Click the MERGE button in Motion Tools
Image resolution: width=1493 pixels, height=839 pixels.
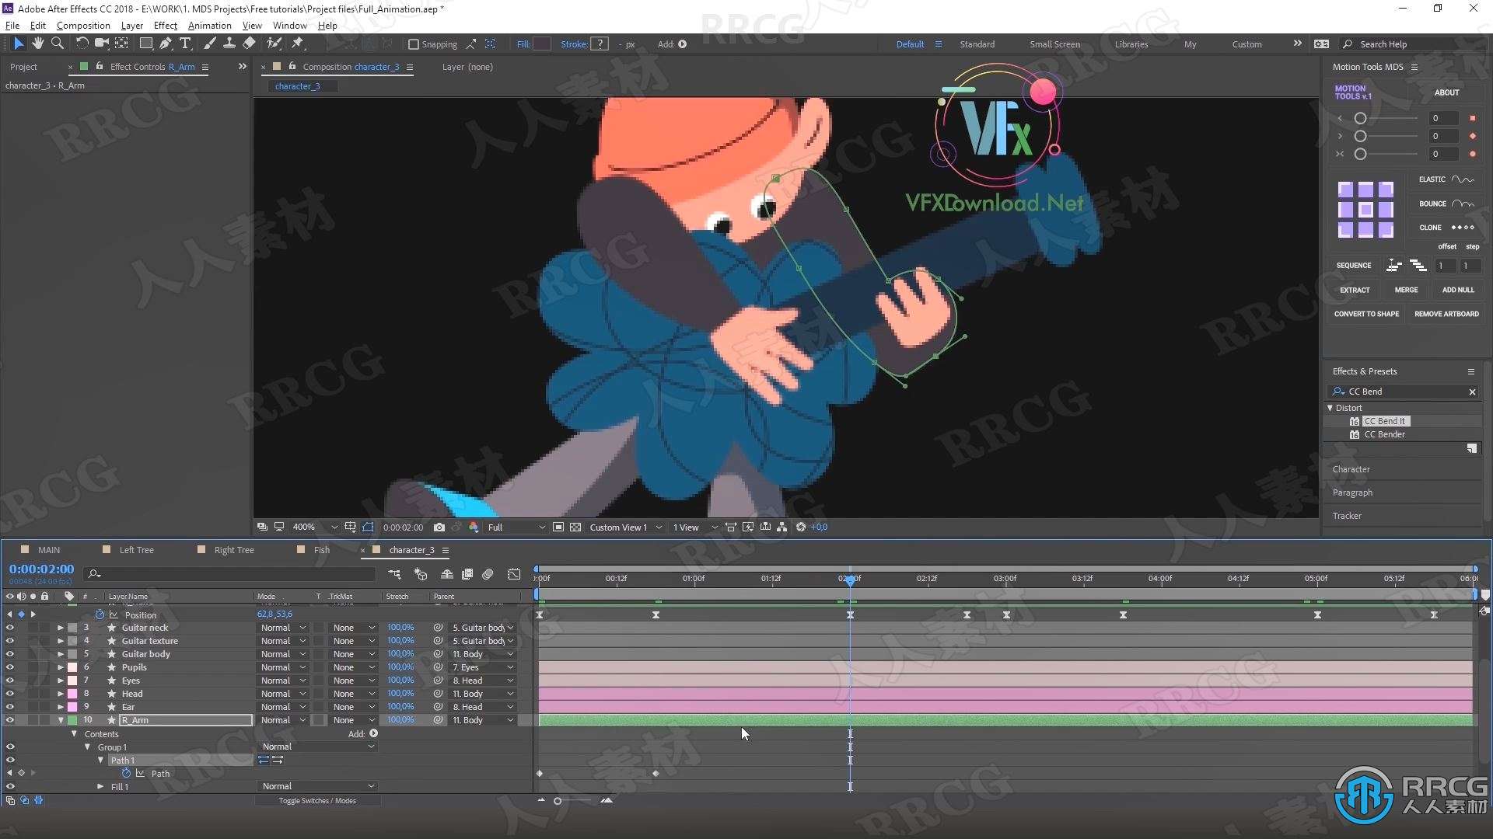[1406, 289]
